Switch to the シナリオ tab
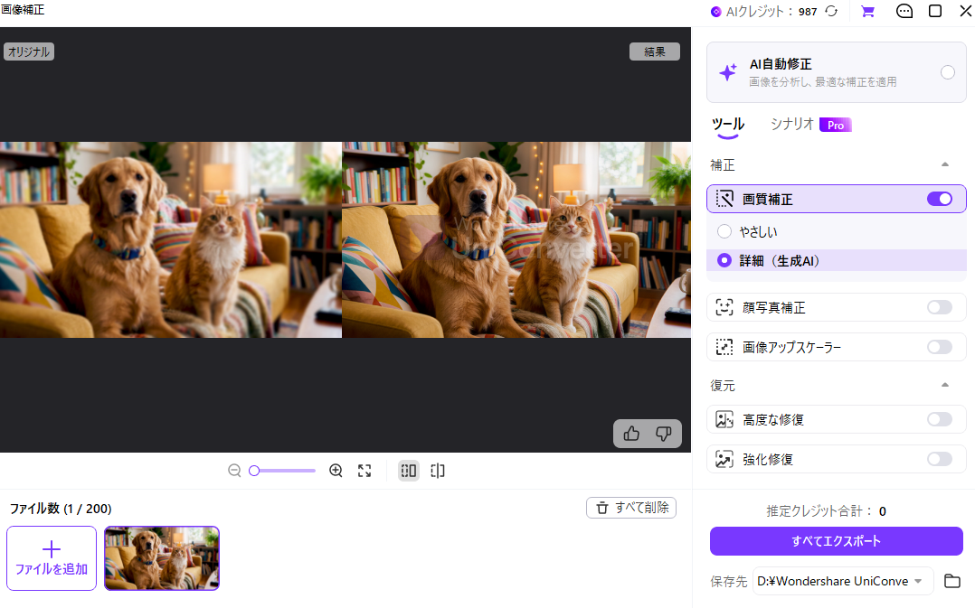 (791, 124)
